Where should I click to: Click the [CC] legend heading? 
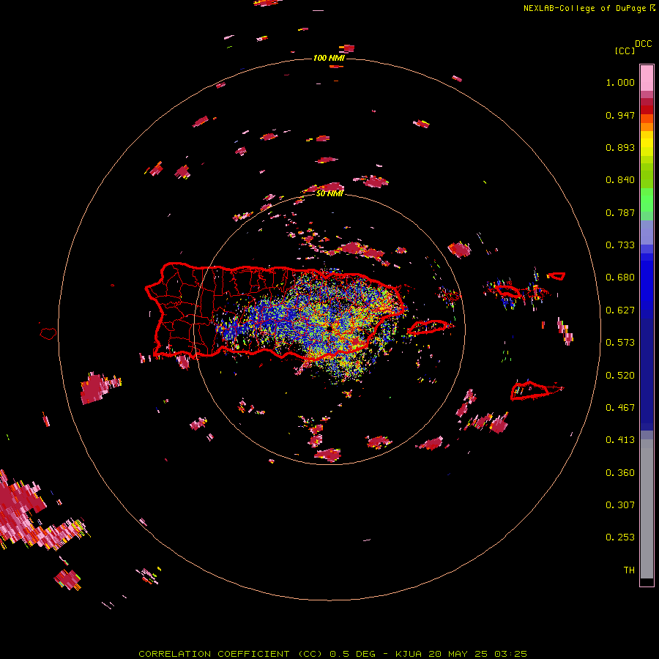coord(625,51)
